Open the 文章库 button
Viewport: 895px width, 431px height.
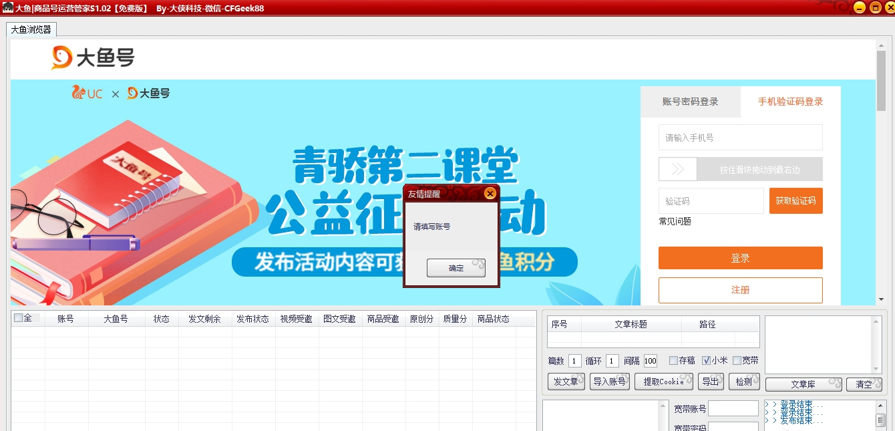point(803,385)
